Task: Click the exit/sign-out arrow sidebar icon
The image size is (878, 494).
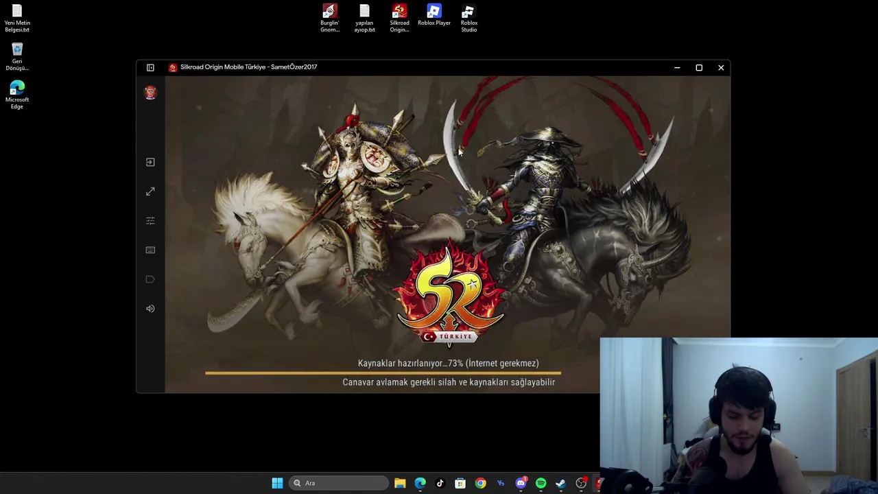Action: [150, 162]
